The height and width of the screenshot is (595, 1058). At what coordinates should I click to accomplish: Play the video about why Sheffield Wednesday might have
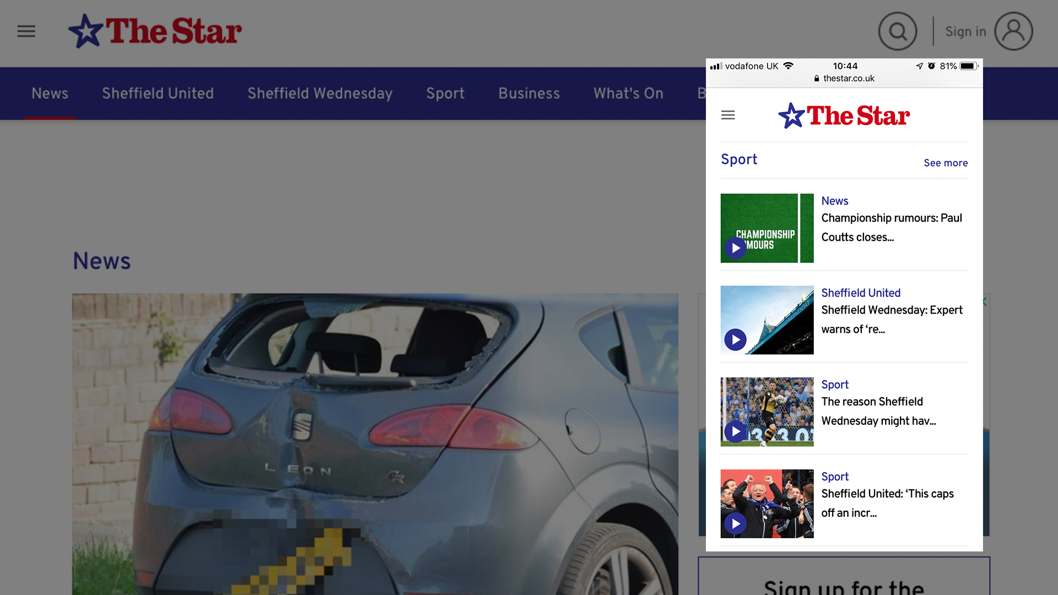pos(735,432)
